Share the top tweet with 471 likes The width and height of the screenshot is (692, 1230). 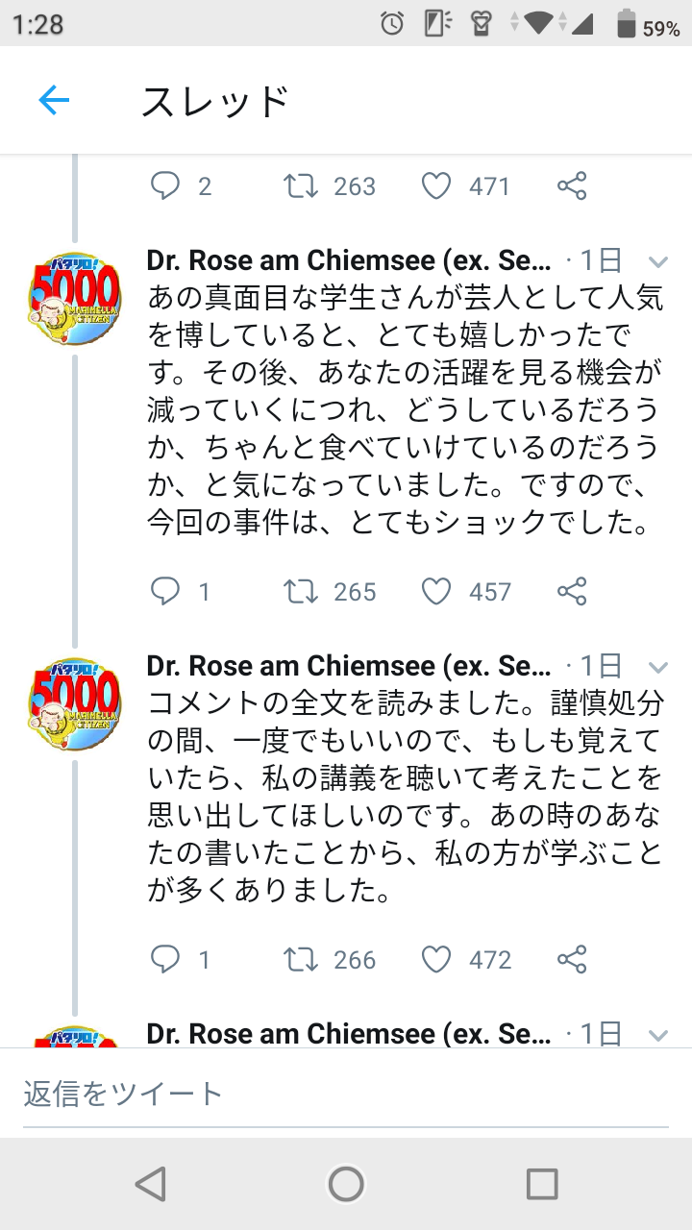(572, 185)
